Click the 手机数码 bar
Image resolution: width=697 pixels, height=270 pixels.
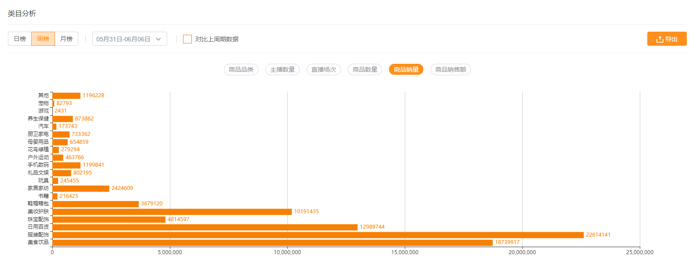tap(66, 165)
